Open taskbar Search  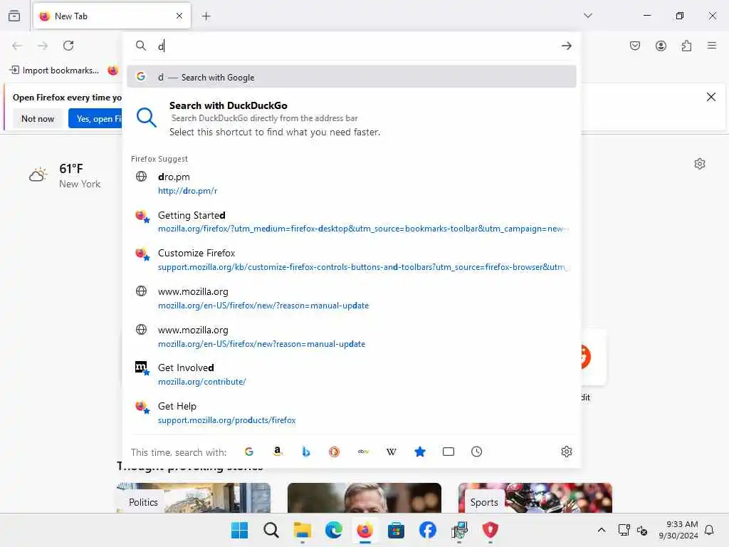(x=271, y=530)
